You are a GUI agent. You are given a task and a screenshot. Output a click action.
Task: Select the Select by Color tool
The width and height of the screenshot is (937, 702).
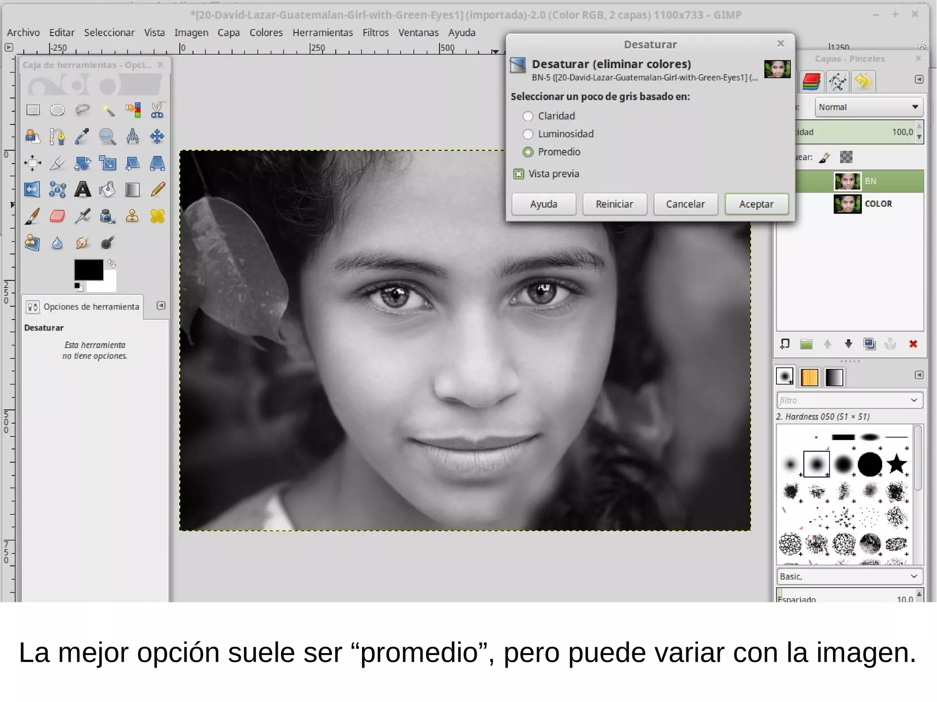pos(133,110)
